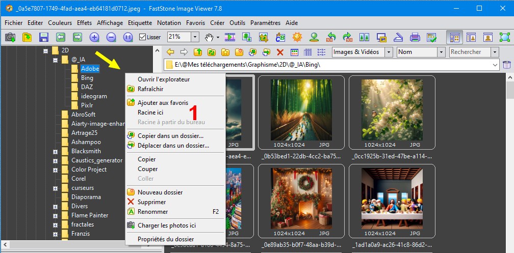The width and height of the screenshot is (514, 253).
Task: Go to previous image with green left arrow
Action: point(60,37)
